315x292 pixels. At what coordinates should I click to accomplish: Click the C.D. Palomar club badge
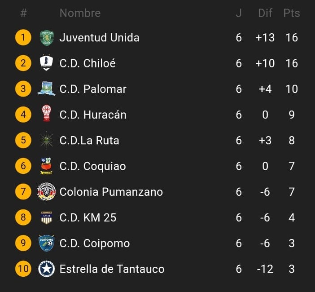(x=46, y=88)
